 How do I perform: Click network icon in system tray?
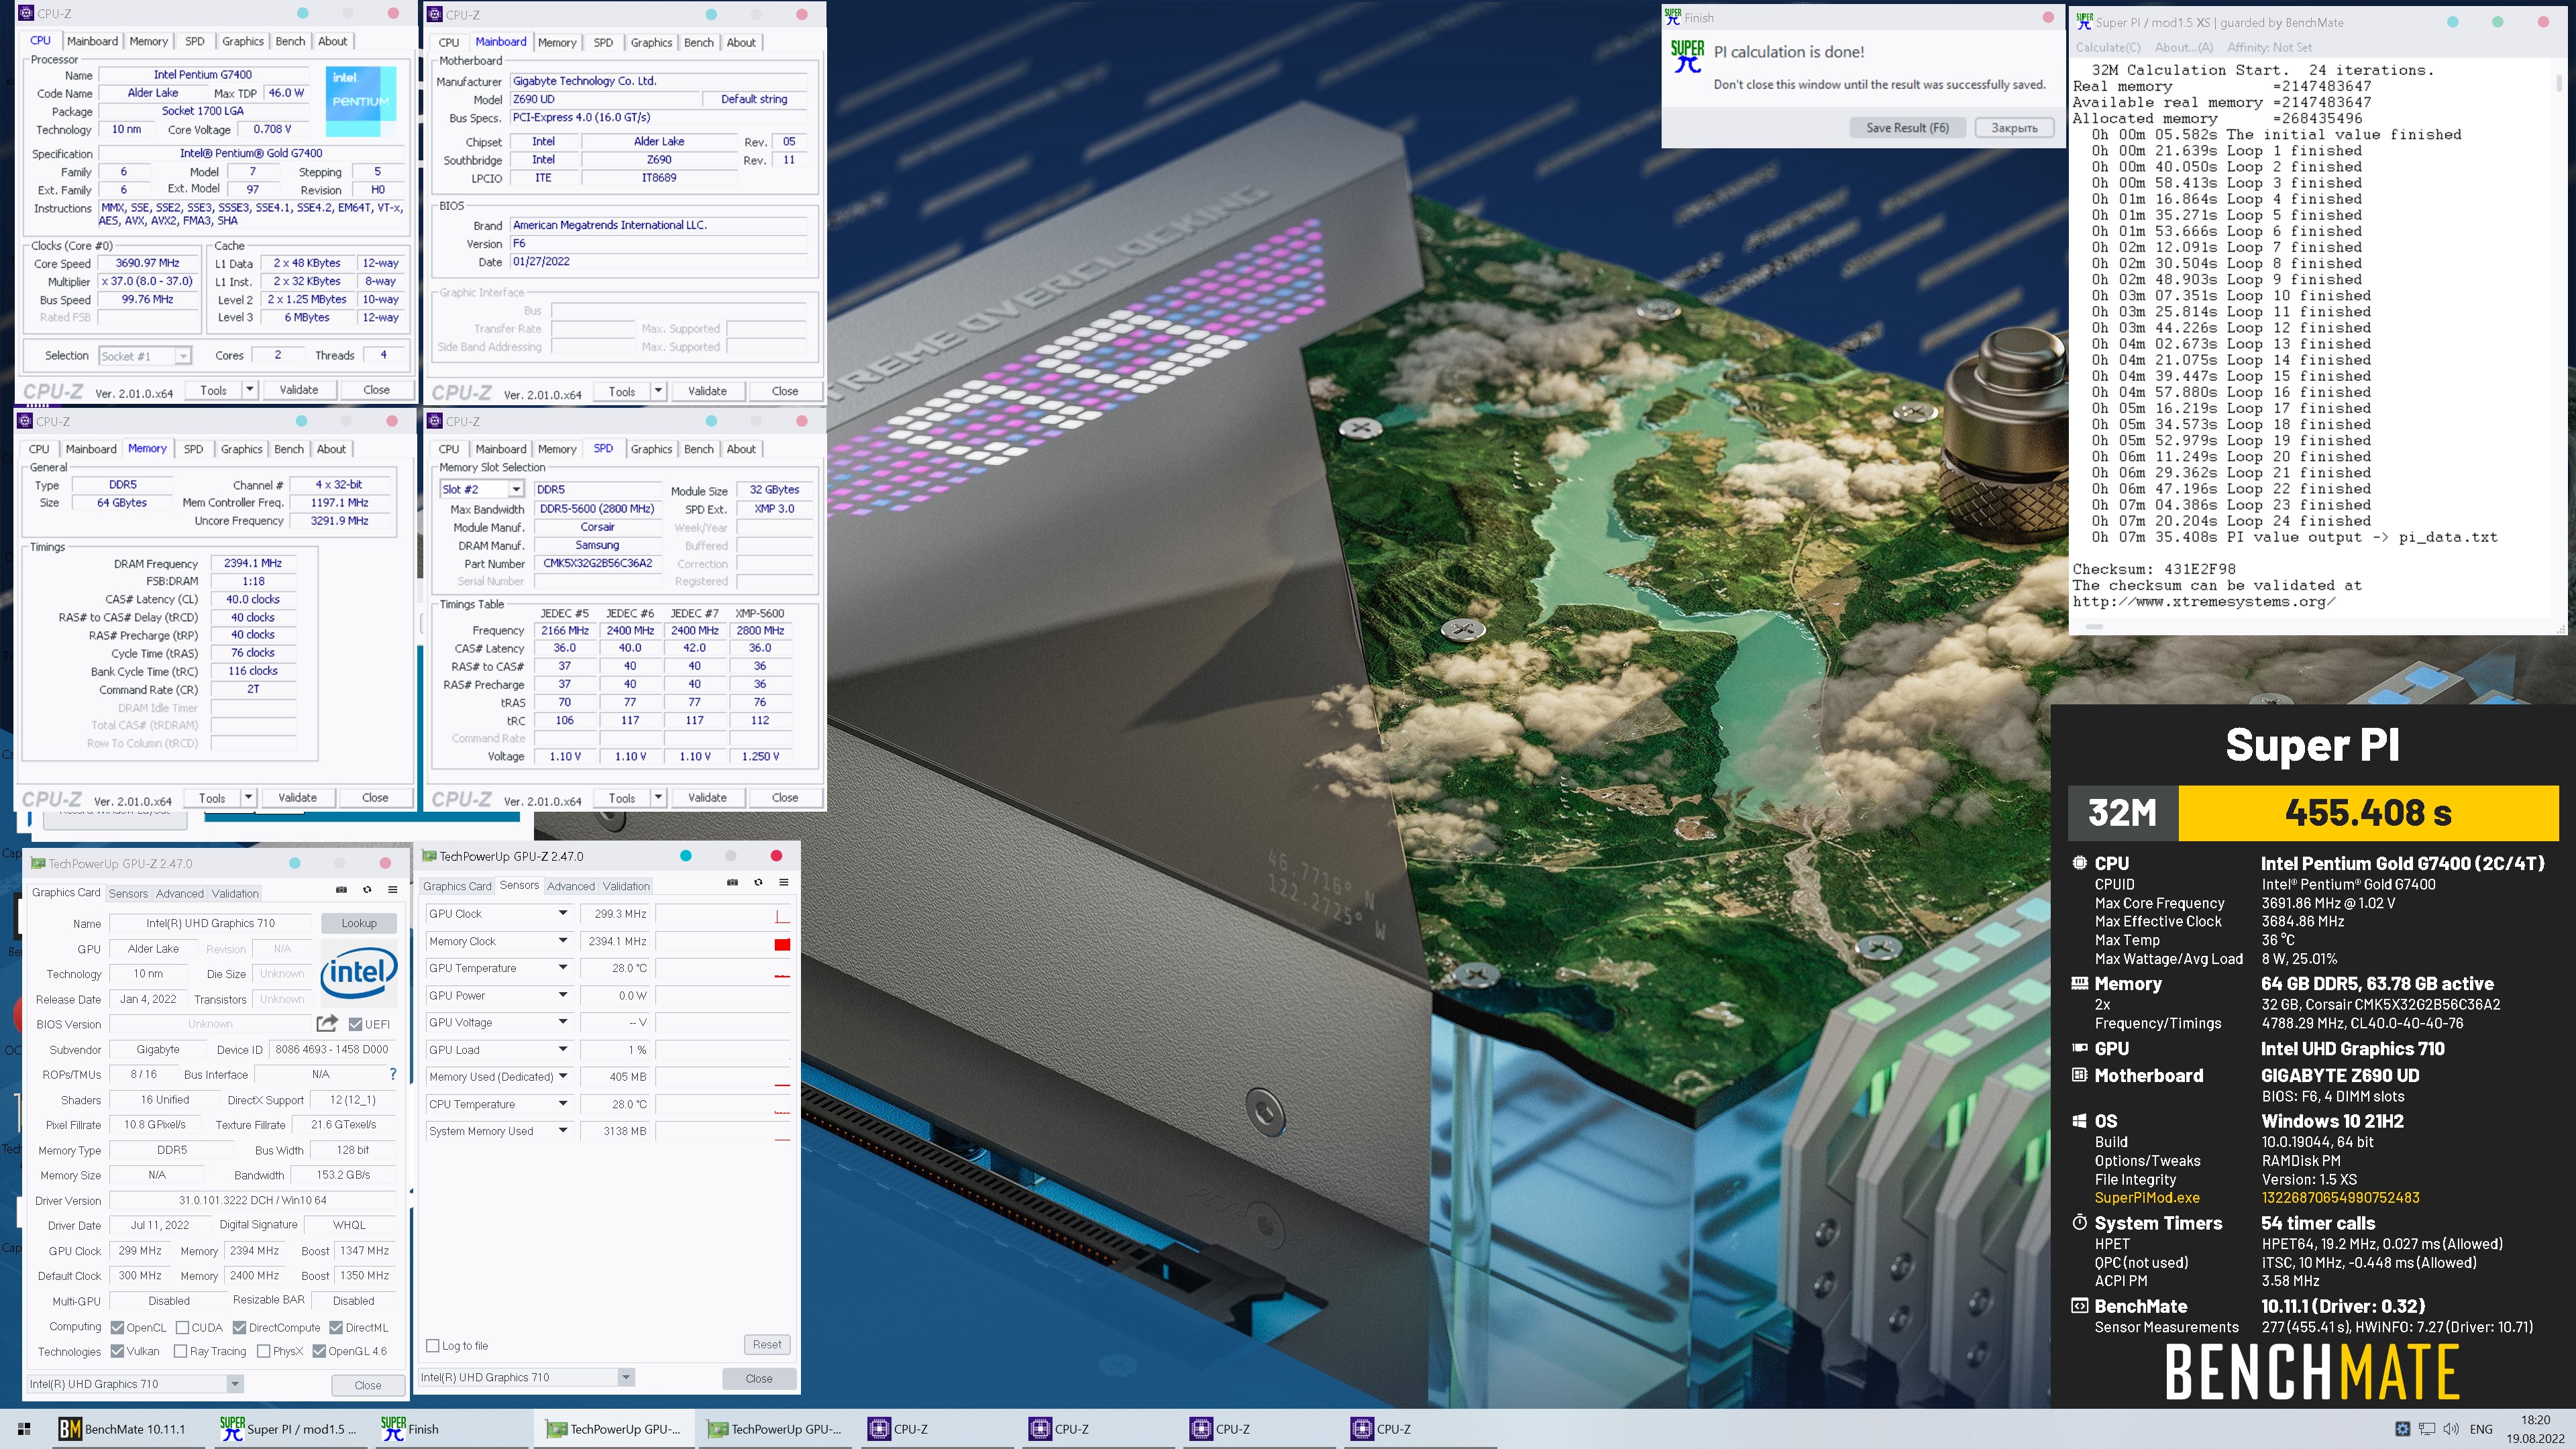pyautogui.click(x=2427, y=1429)
